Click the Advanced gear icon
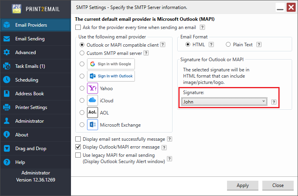 point(7,53)
